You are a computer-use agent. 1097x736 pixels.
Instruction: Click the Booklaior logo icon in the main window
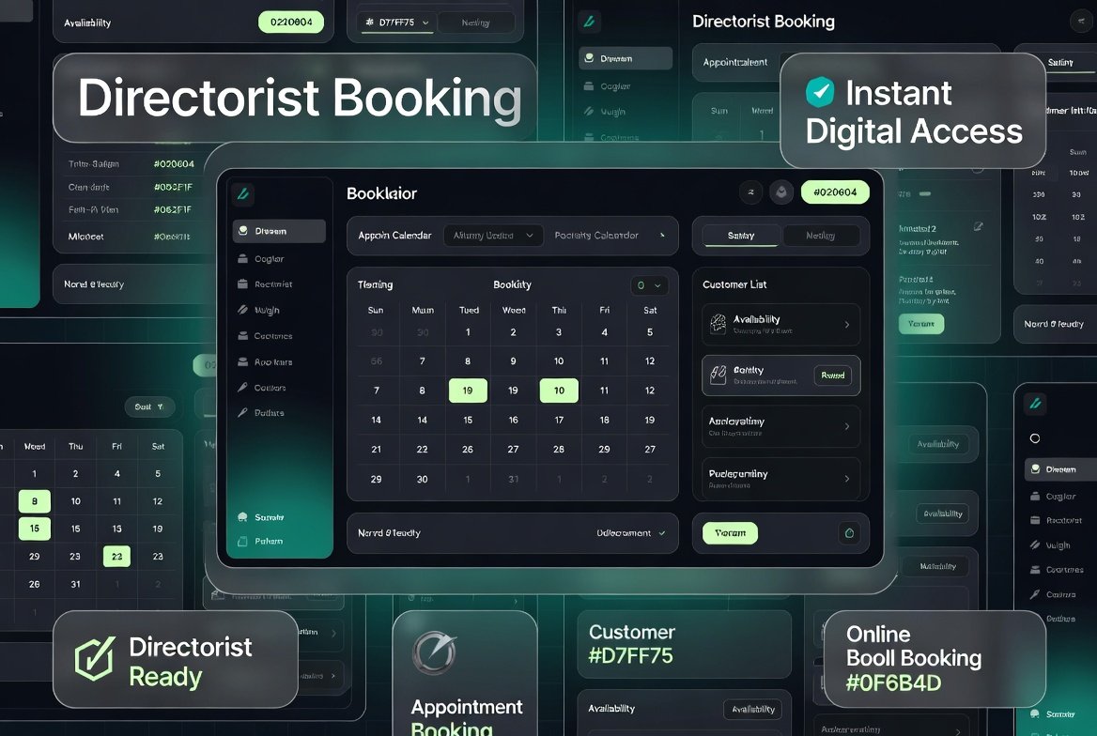(242, 193)
